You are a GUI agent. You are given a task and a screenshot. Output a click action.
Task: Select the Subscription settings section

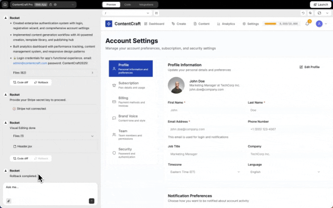click(131, 85)
